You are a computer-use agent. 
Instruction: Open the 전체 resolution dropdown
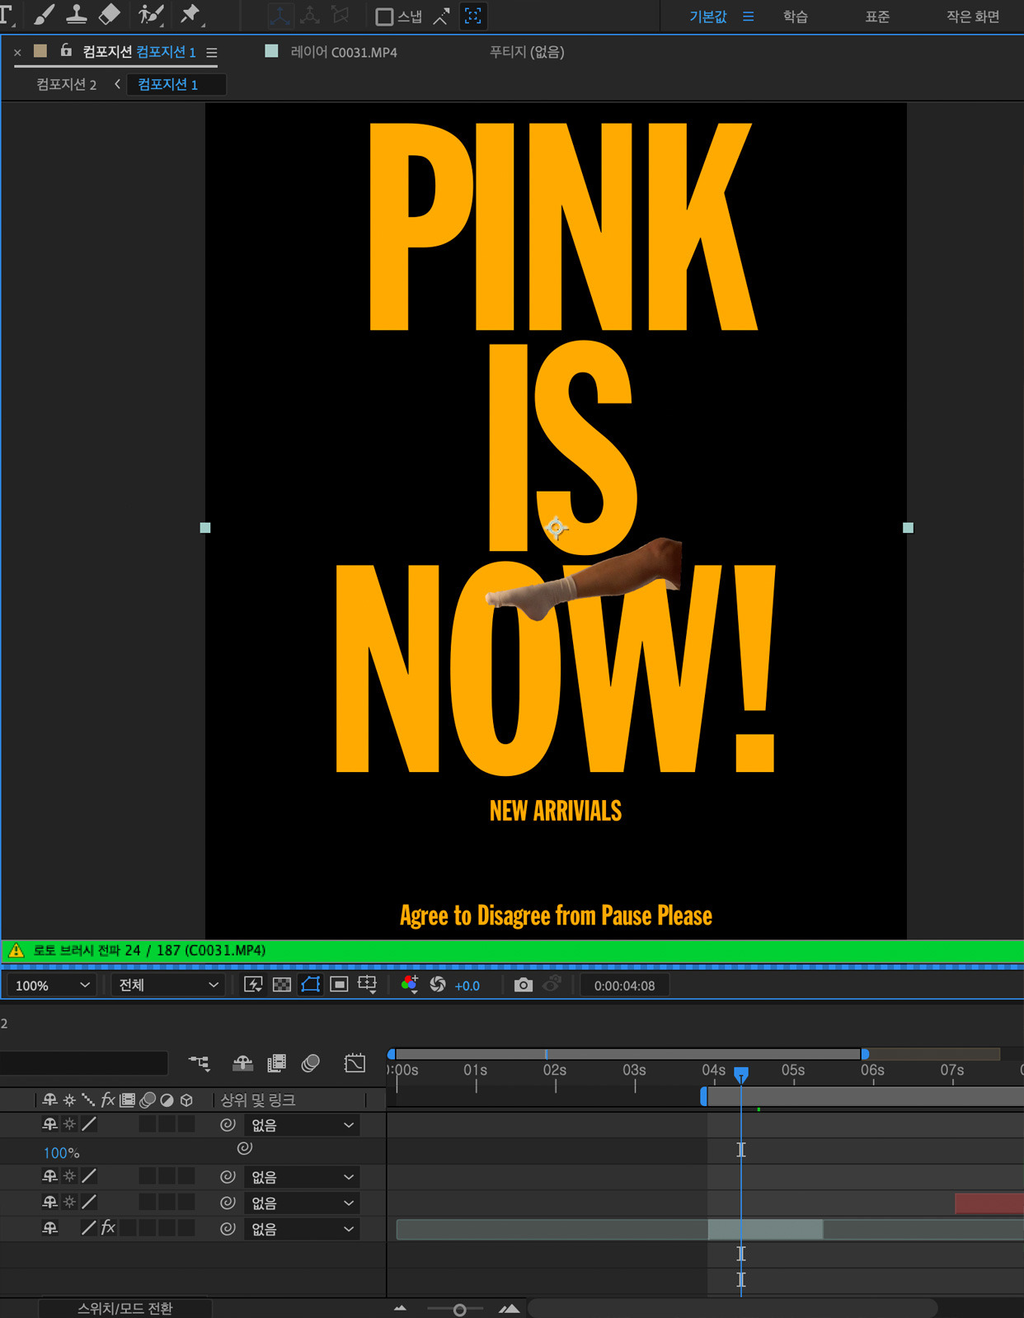[168, 985]
